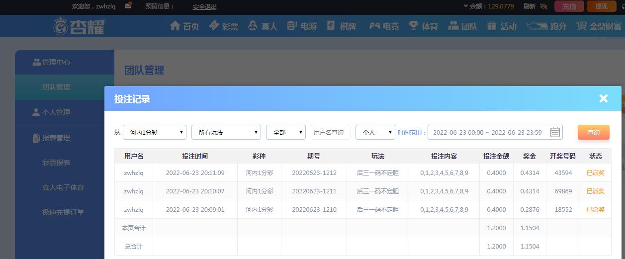Open 真人电子体育 sidebar entry
The width and height of the screenshot is (625, 259).
[x=63, y=187]
